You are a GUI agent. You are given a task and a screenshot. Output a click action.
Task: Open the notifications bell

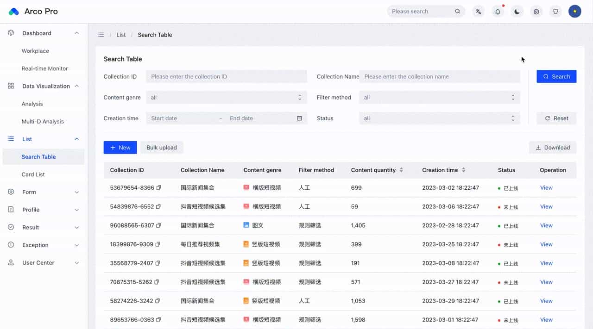coord(498,11)
